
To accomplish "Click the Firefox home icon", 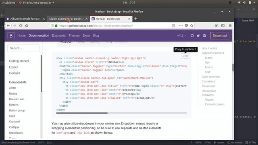I will pyautogui.click(x=27, y=26).
